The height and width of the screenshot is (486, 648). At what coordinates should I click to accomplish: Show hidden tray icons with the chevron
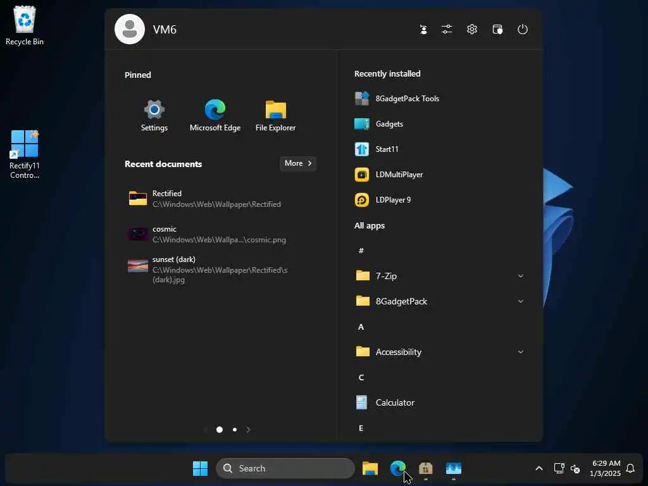539,468
